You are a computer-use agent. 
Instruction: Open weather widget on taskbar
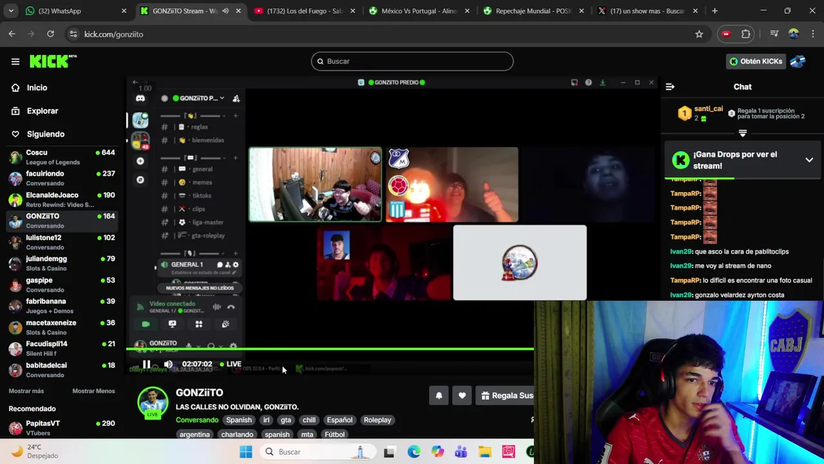coord(35,451)
